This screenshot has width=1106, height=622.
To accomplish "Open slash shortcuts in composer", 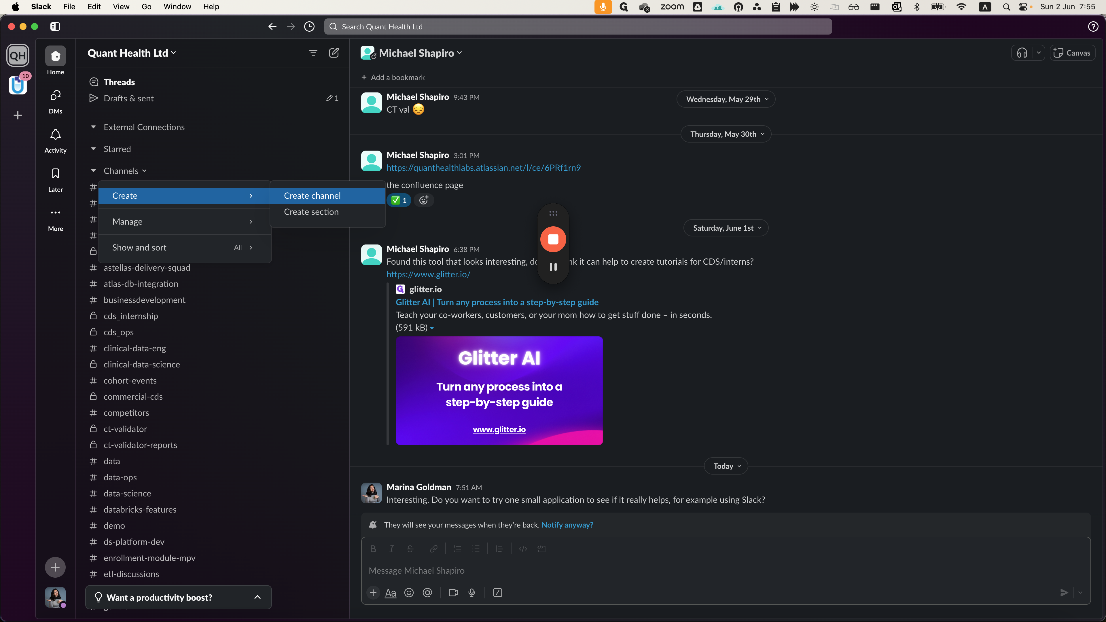I will 498,592.
